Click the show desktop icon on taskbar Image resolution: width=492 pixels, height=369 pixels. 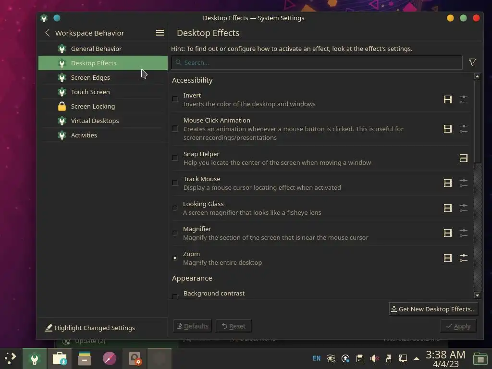point(480,358)
